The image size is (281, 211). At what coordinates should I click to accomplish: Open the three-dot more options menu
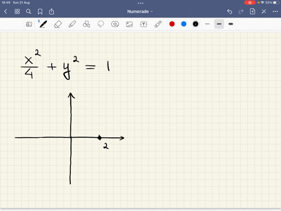[275, 12]
